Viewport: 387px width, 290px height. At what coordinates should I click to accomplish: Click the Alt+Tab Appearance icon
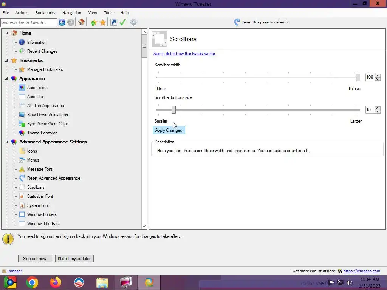click(x=22, y=106)
